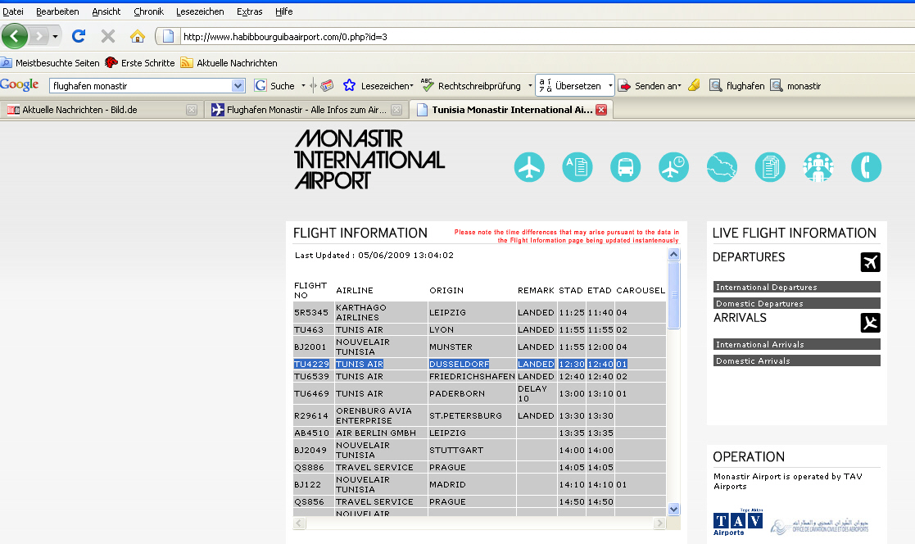The image size is (915, 544).
Task: Reload the page with refresh icon
Action: click(79, 36)
